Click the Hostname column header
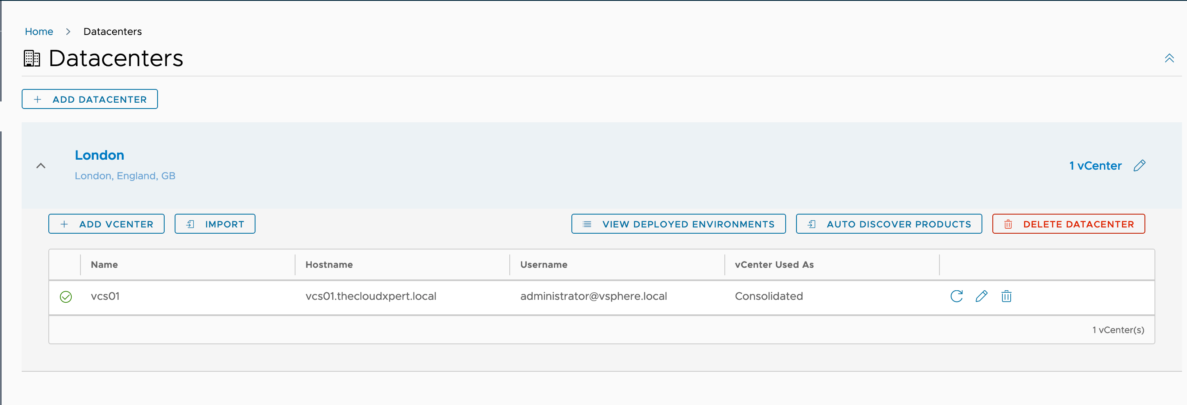The image size is (1187, 405). point(329,265)
